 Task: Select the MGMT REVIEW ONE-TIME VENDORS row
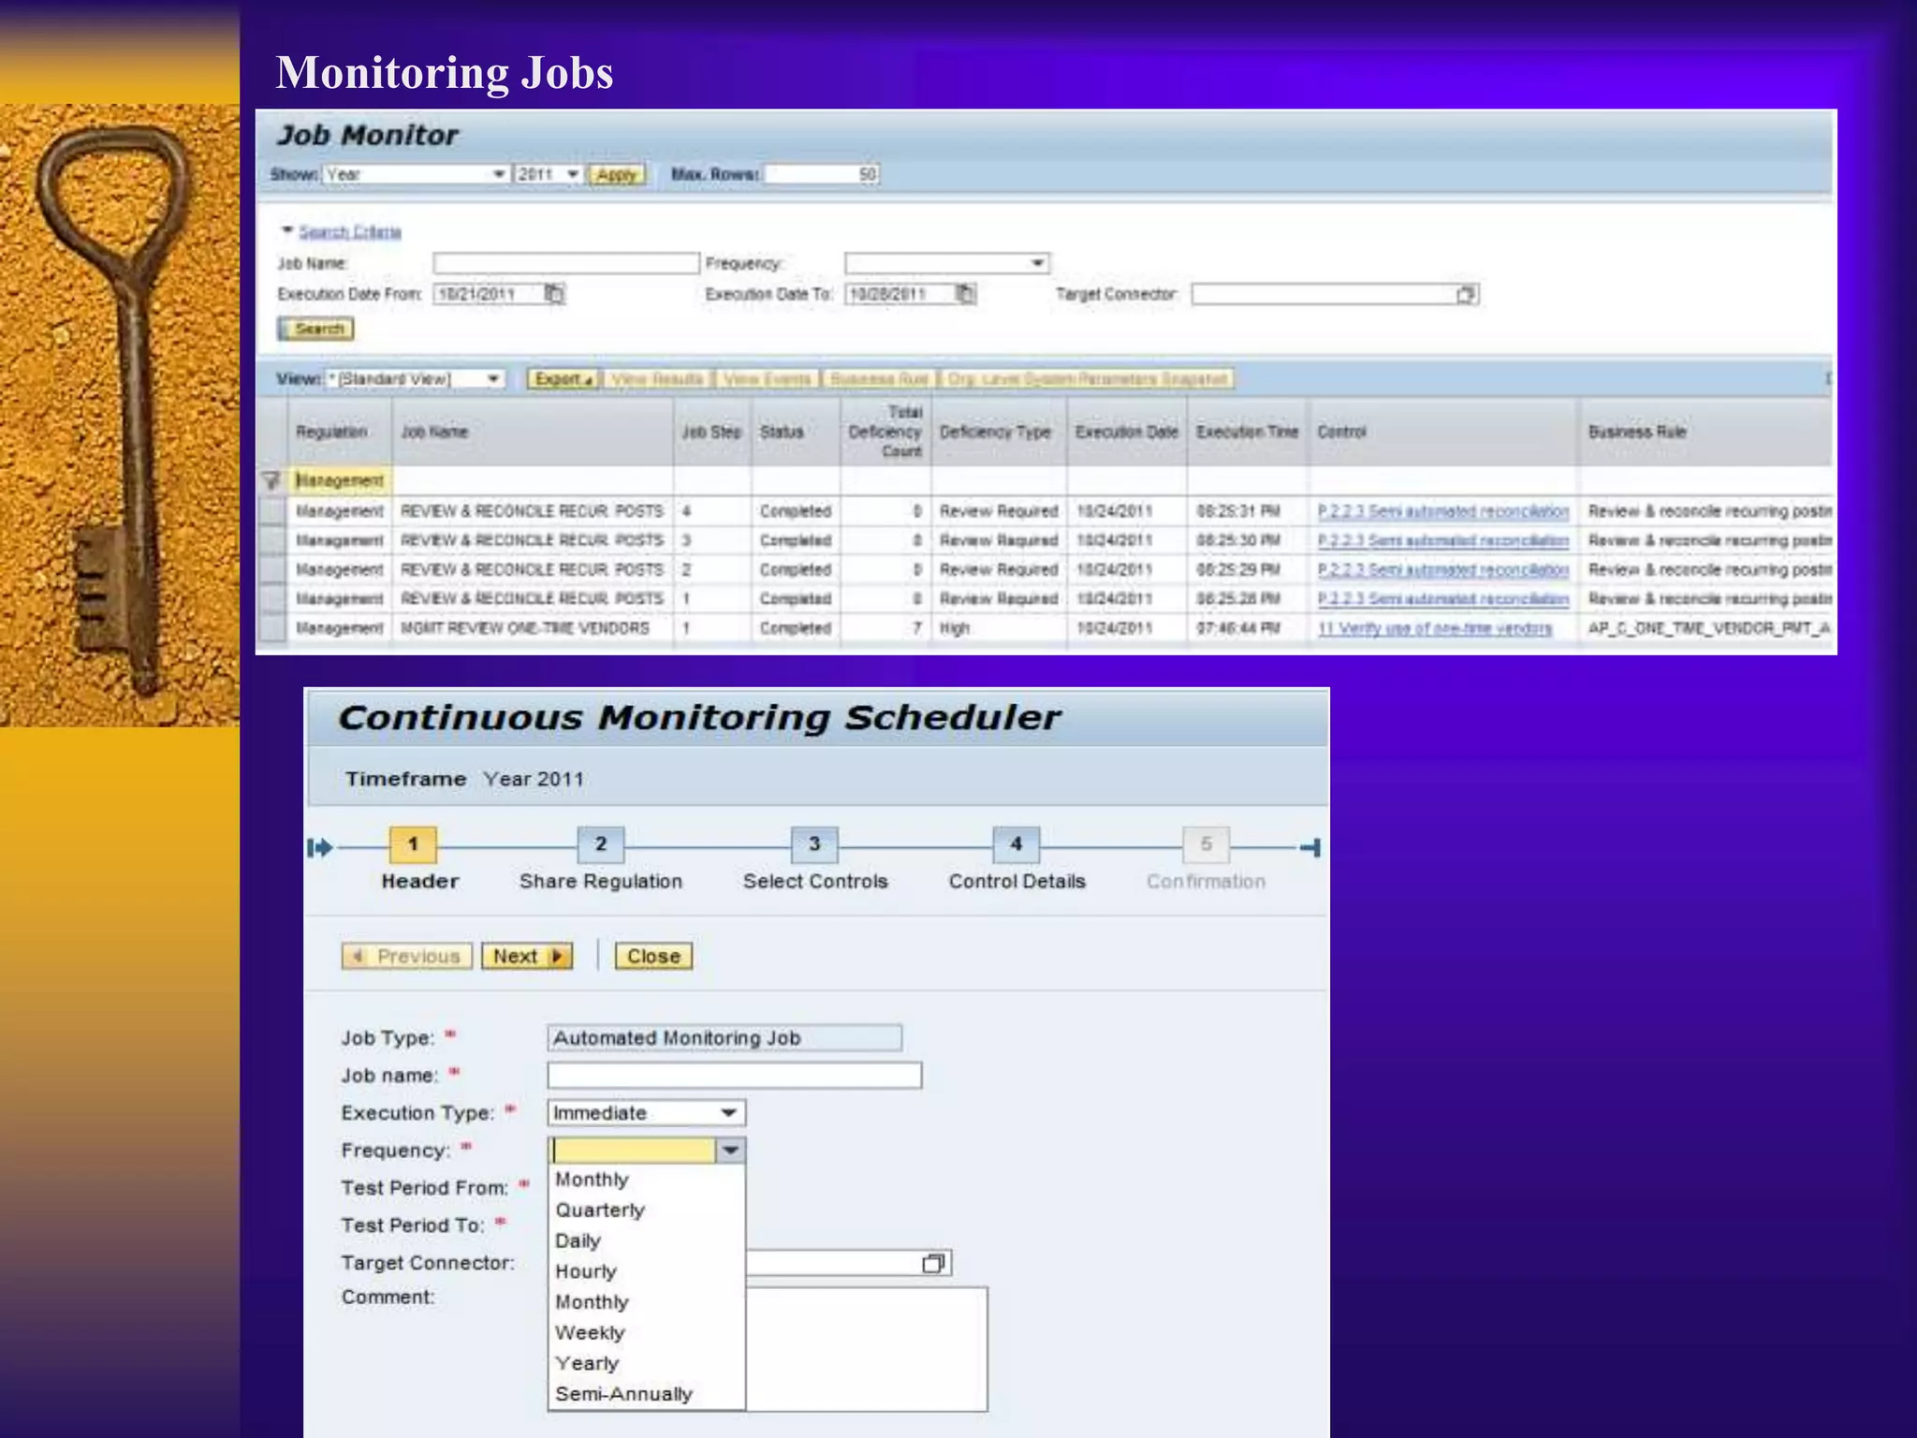point(272,628)
